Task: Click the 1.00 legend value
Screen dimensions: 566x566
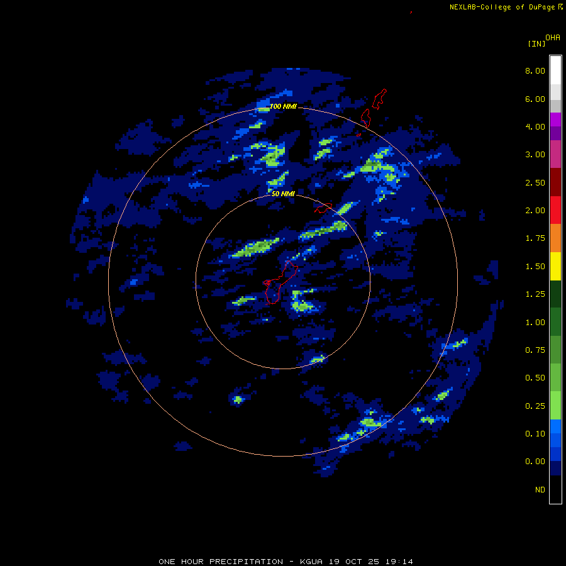Action: 535,323
